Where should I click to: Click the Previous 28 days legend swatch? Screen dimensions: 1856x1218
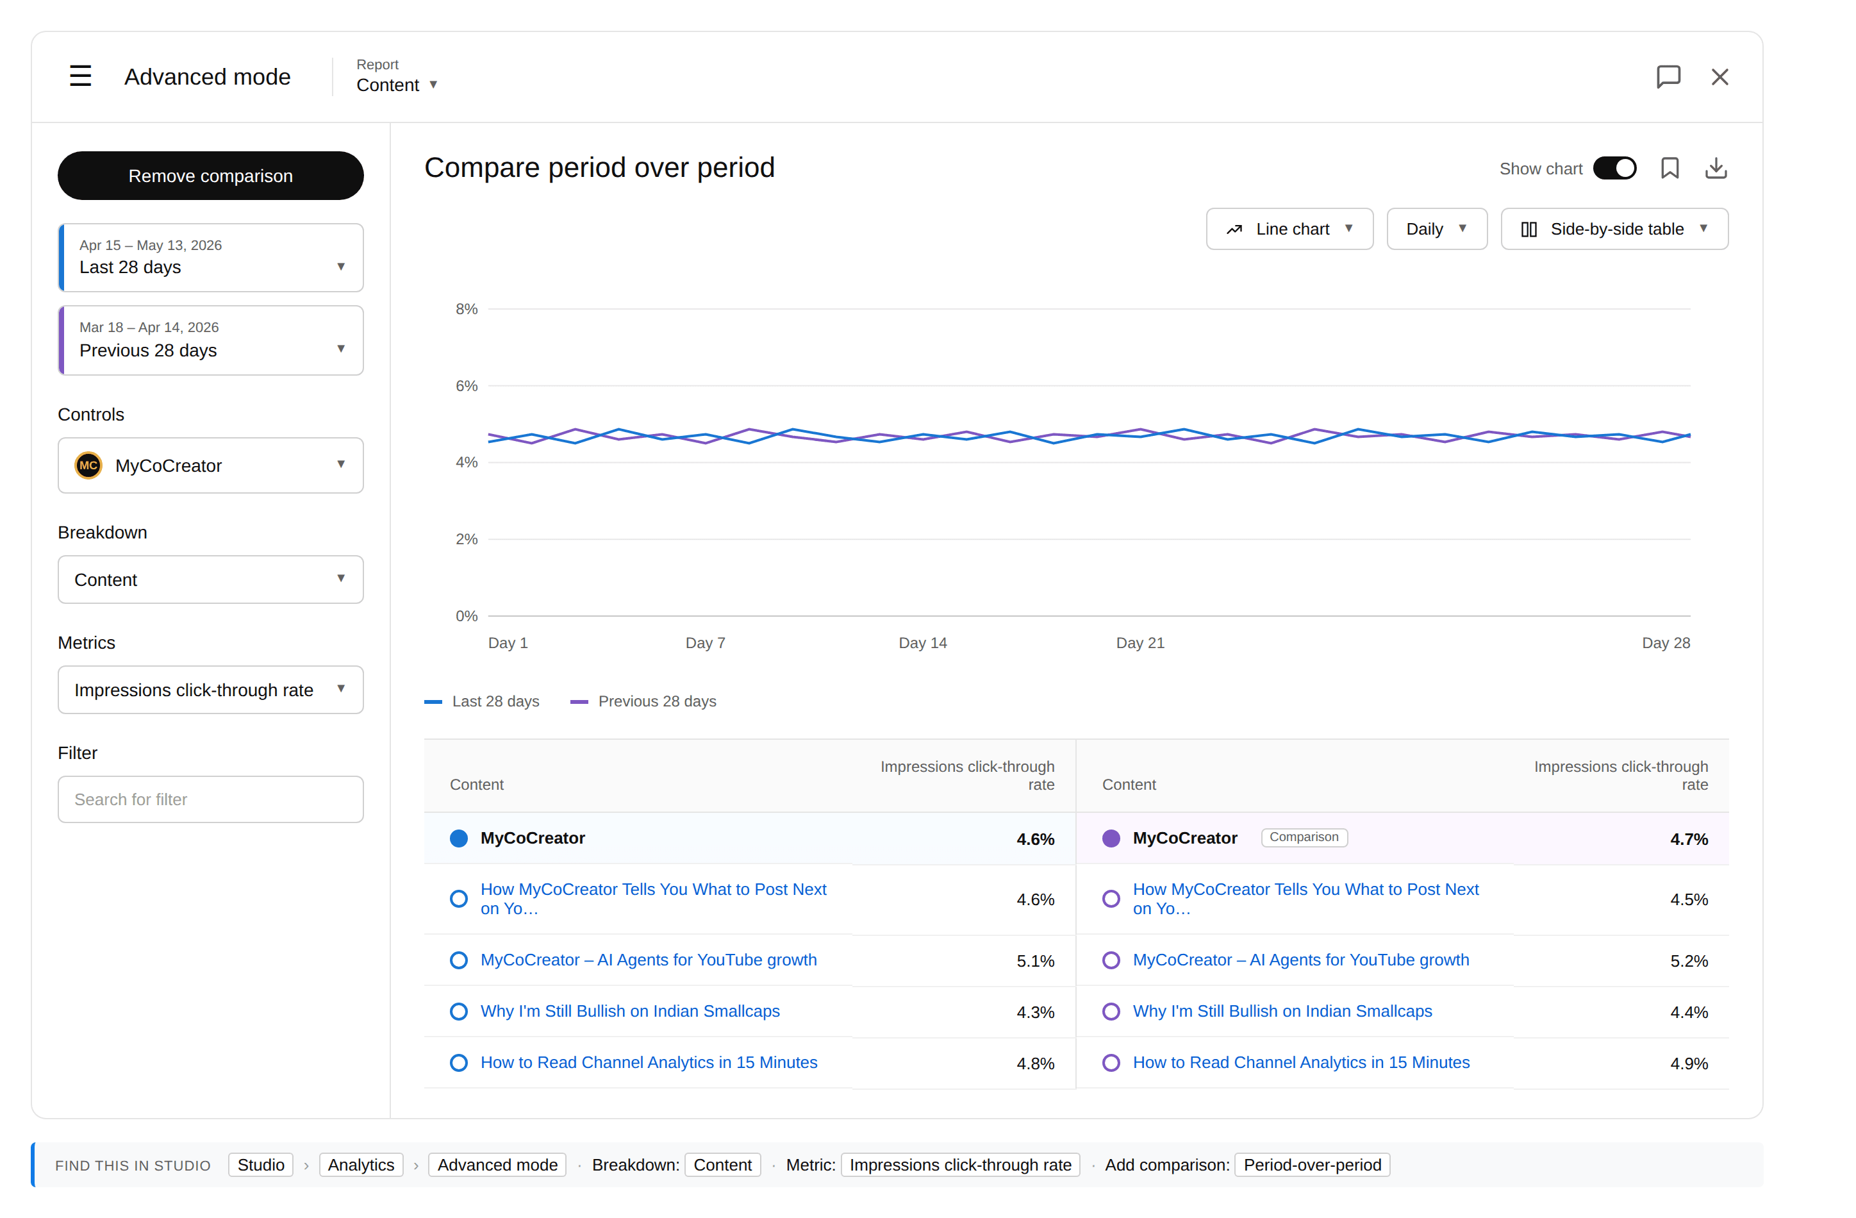tap(579, 701)
